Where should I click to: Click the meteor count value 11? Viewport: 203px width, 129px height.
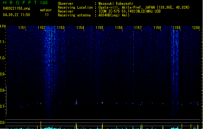click(47, 15)
